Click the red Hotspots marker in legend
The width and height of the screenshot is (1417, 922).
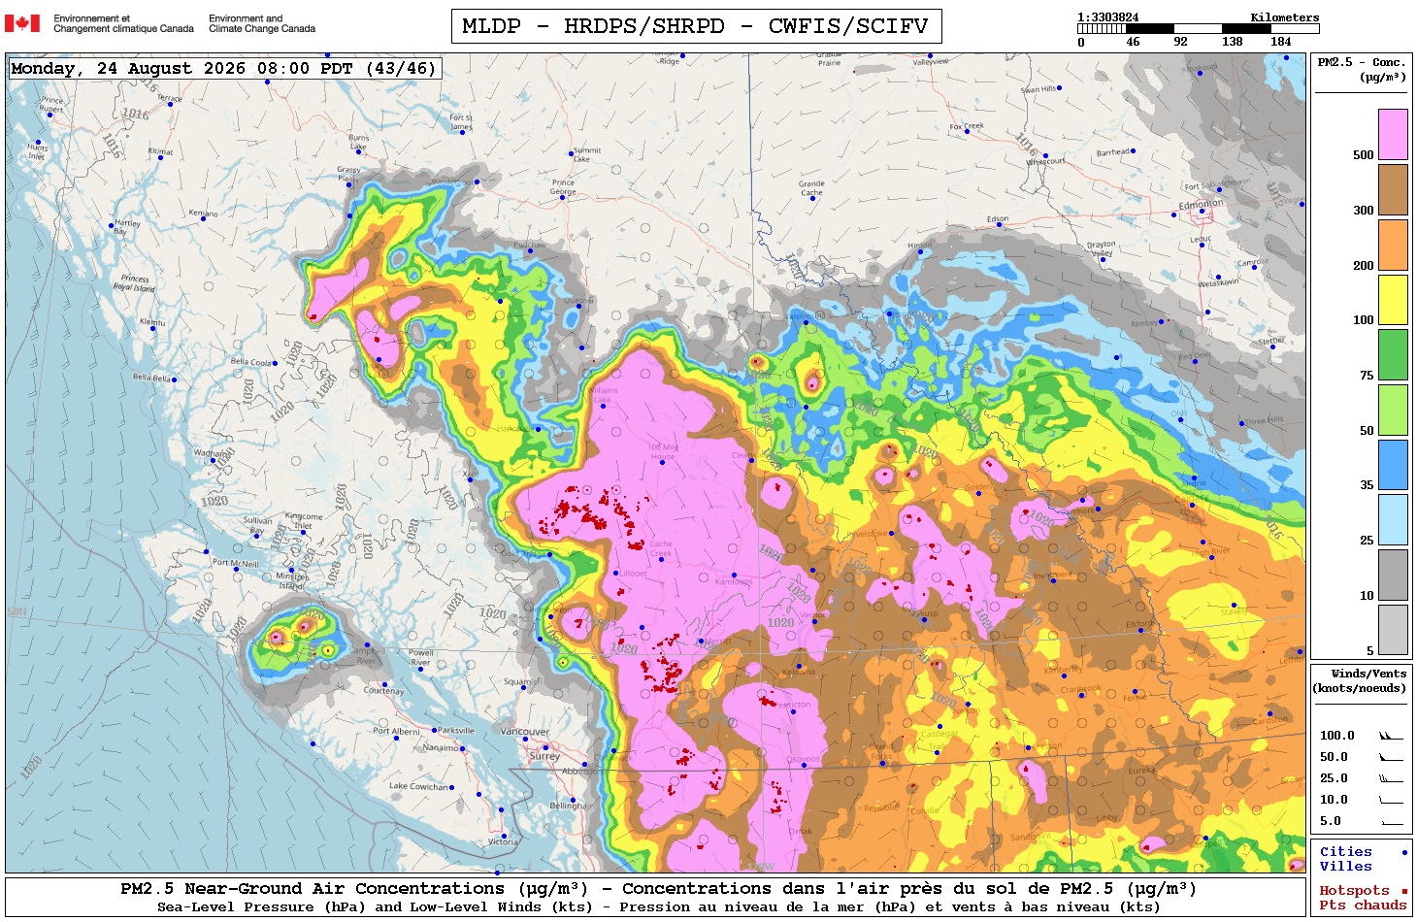coord(1403,891)
